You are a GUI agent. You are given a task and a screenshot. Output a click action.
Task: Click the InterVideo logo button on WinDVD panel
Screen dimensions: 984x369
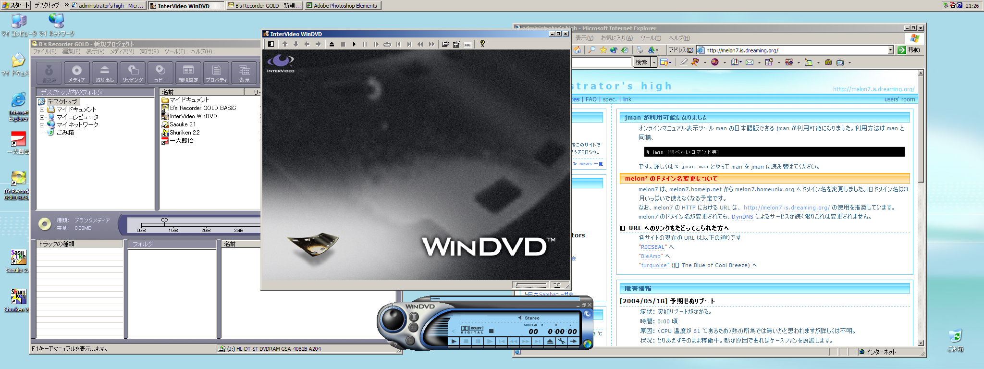(x=587, y=314)
